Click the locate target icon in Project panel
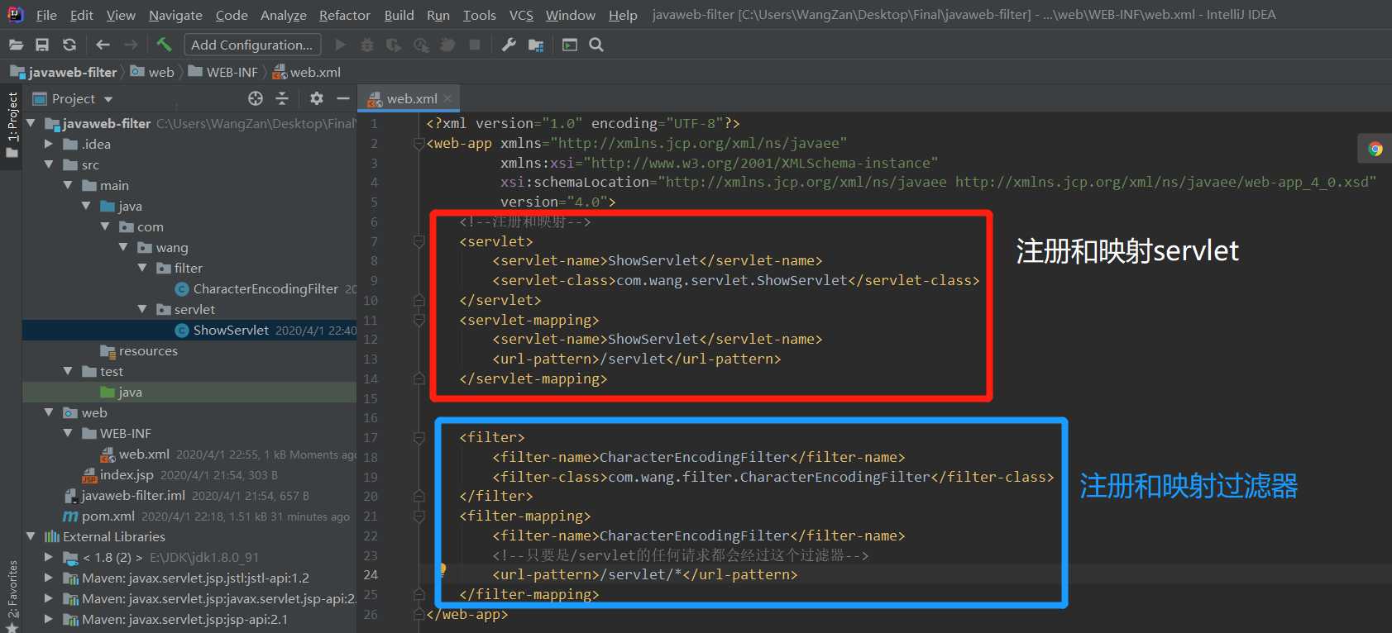This screenshot has height=633, width=1392. [x=256, y=98]
